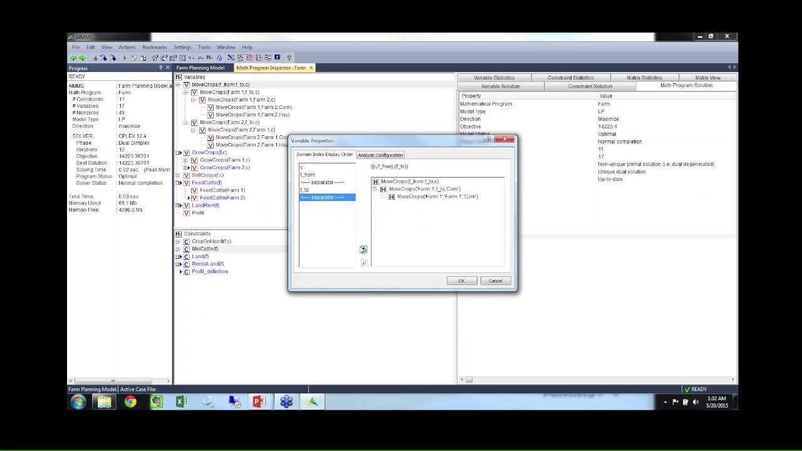Open the Constraint Solution tab
802x451 pixels.
590,86
